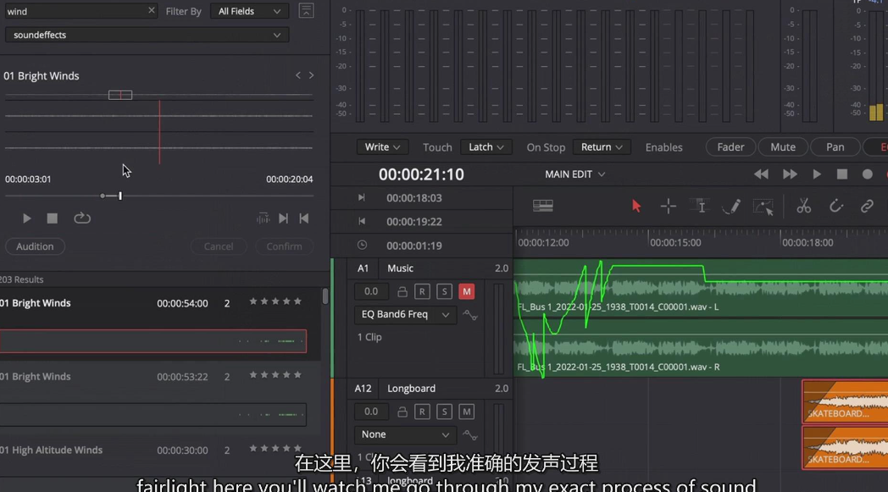Click the timeline view options icon
This screenshot has width=888, height=492.
click(x=542, y=207)
